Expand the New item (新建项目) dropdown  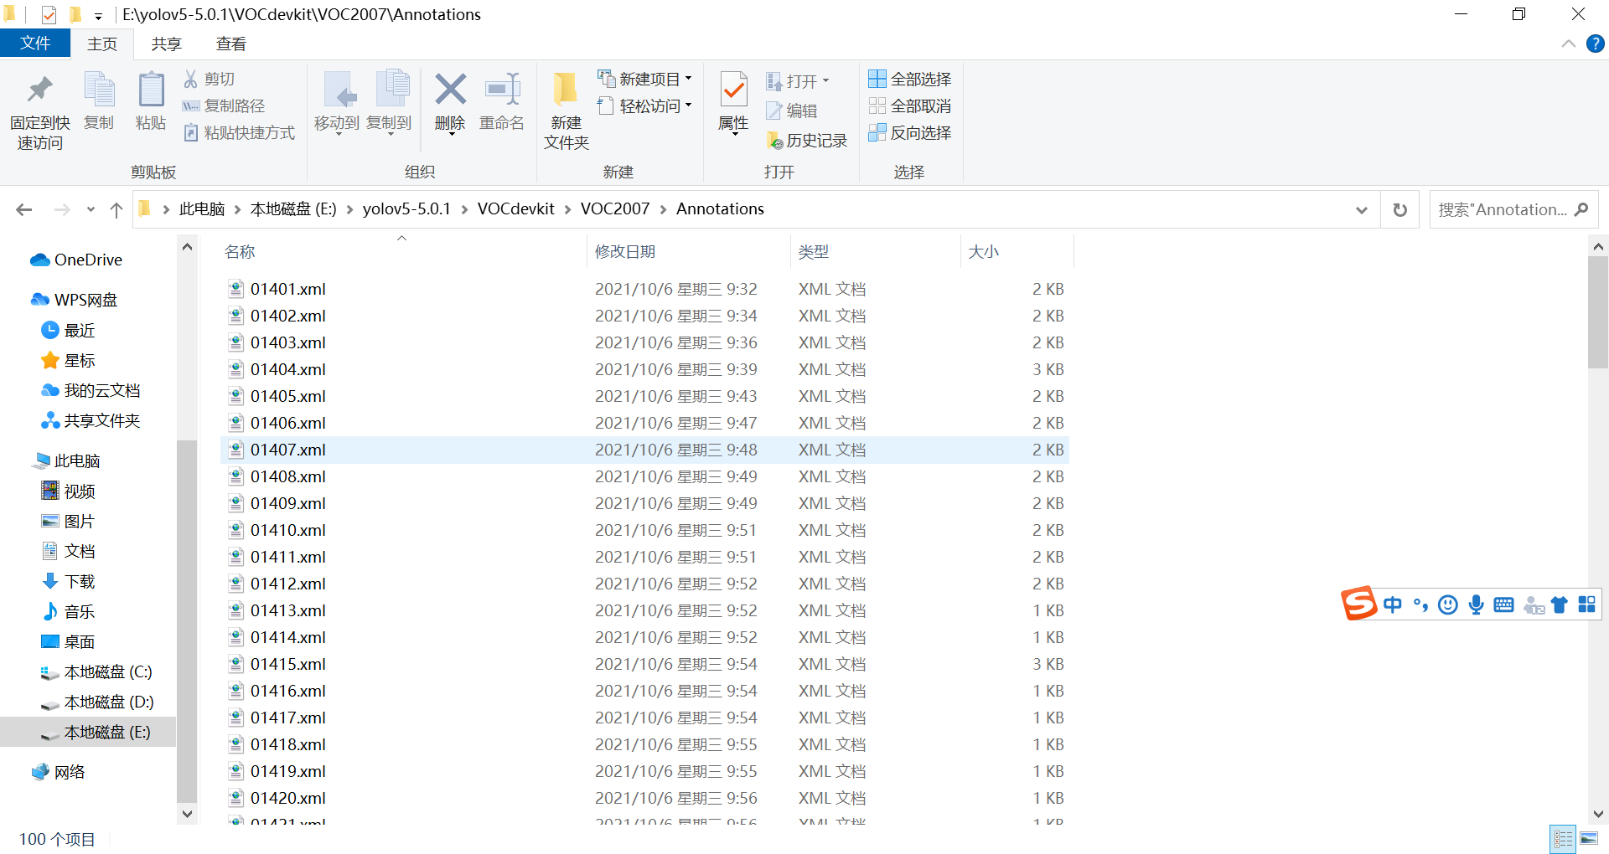pyautogui.click(x=688, y=79)
